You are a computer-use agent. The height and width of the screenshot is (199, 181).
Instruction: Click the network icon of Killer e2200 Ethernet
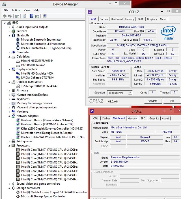[18, 128]
